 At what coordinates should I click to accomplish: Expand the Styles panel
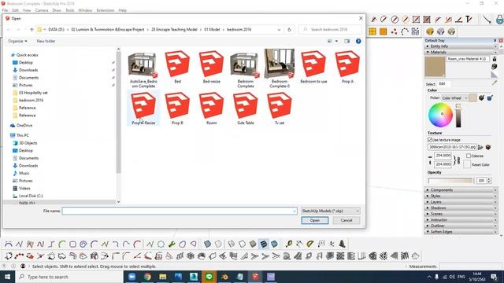tap(461, 196)
